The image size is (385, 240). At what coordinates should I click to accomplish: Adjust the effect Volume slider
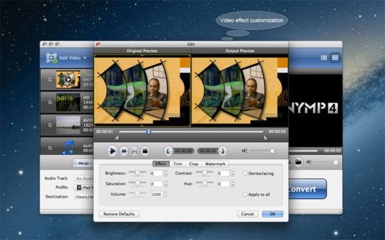coord(137,194)
